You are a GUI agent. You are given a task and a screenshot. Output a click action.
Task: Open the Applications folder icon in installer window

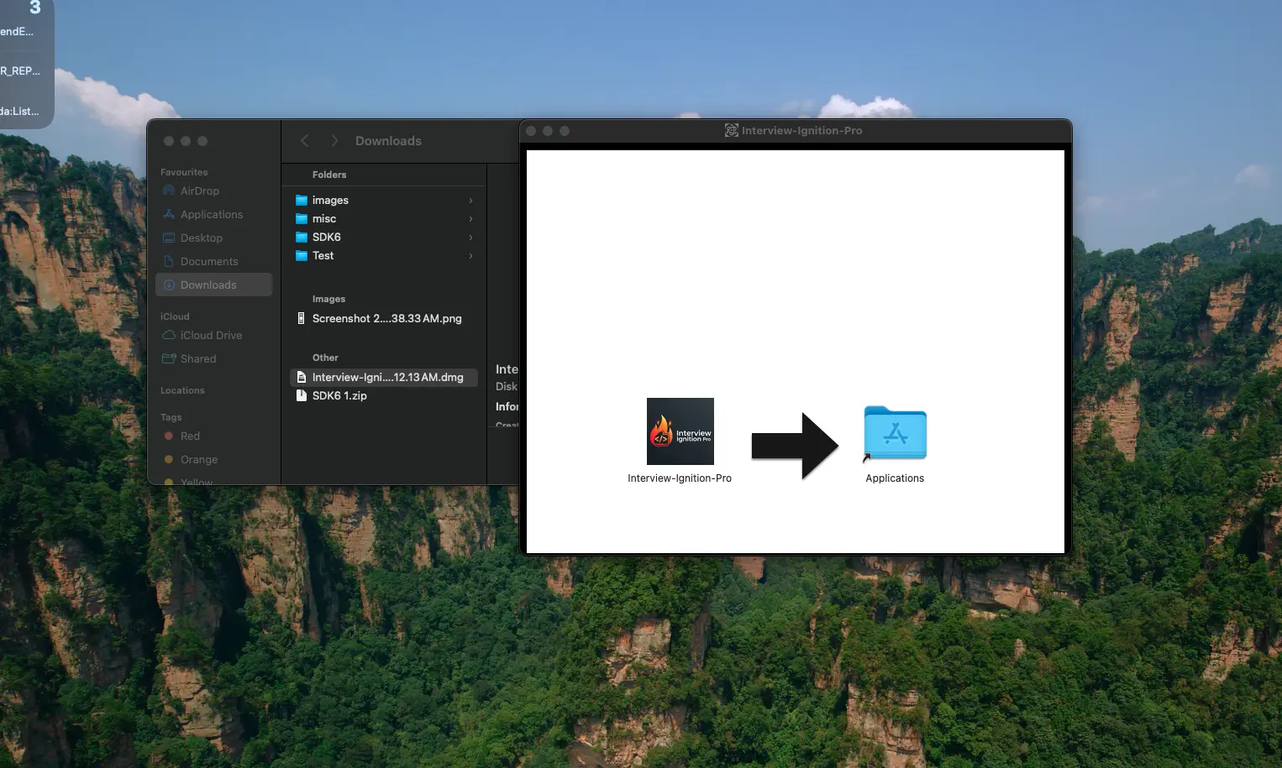click(x=894, y=434)
